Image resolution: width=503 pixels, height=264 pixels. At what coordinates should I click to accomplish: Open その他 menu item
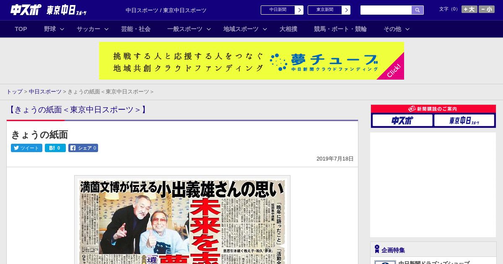click(392, 29)
